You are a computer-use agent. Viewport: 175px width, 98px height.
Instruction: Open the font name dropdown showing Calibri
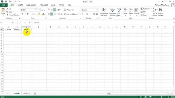click(34, 10)
